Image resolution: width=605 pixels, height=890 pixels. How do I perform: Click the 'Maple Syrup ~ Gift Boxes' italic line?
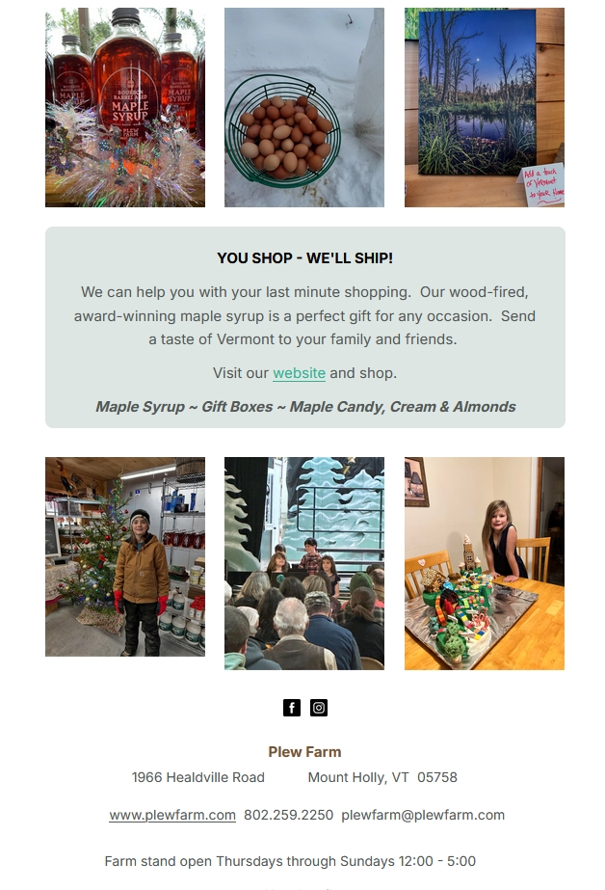click(305, 407)
